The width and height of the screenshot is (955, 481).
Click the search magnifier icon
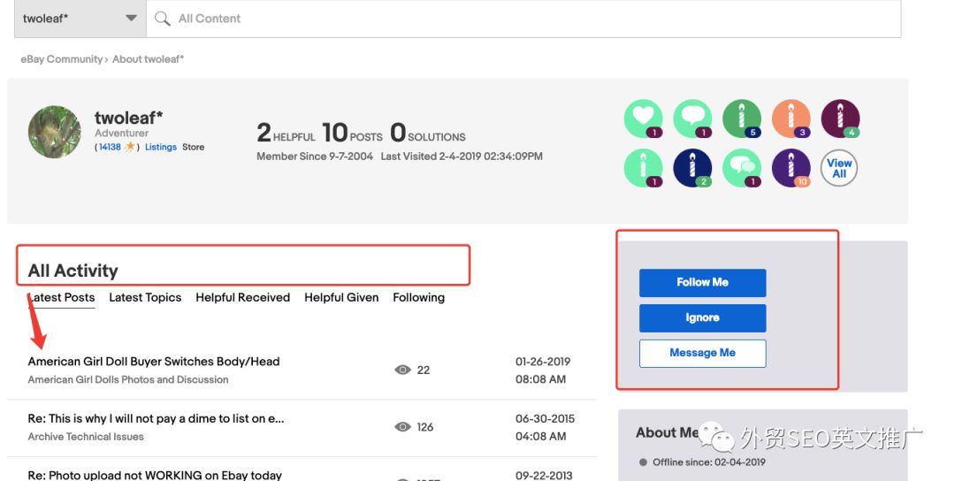(163, 19)
